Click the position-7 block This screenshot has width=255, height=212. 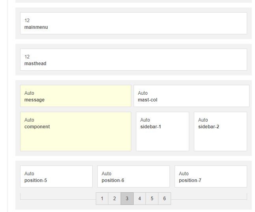(211, 176)
